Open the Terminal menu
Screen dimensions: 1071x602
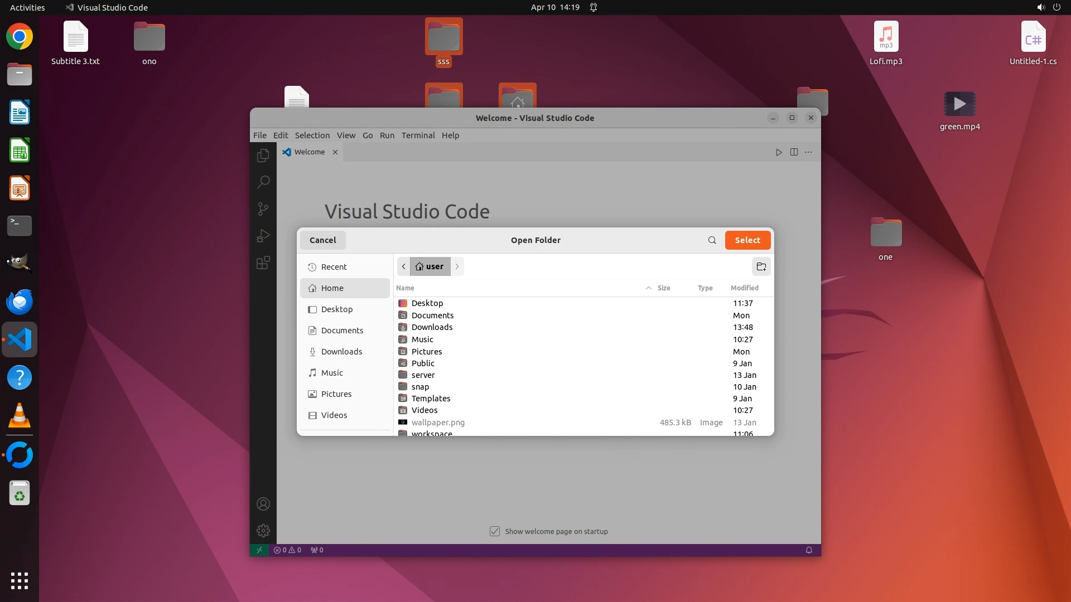point(418,135)
